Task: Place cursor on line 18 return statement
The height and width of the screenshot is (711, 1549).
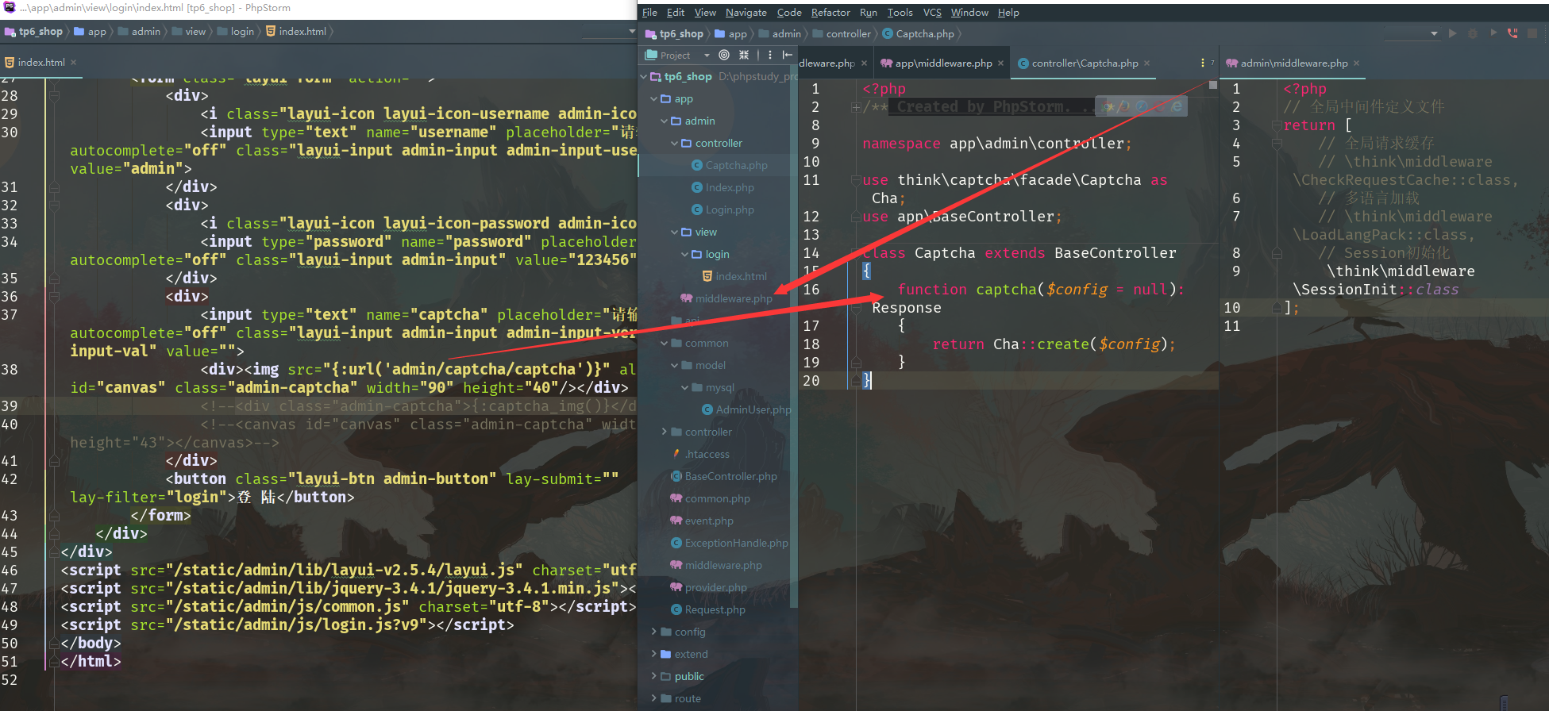Action: click(1053, 344)
